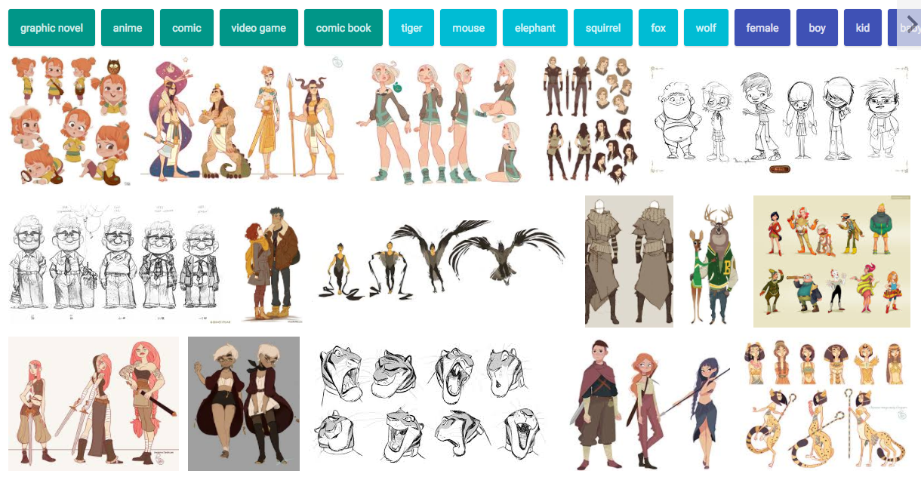The height and width of the screenshot is (480, 921).
Task: Select the 'boy' filter chip
Action: [817, 28]
